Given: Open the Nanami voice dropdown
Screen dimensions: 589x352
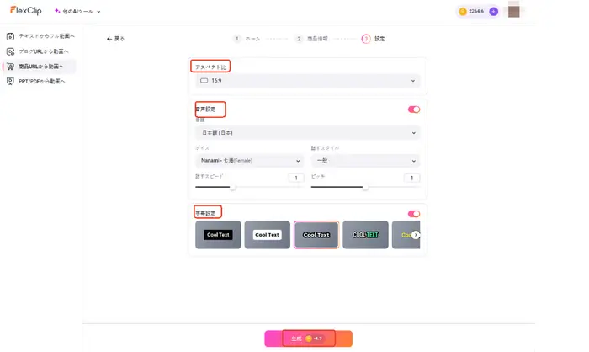Looking at the screenshot, I should pos(248,161).
